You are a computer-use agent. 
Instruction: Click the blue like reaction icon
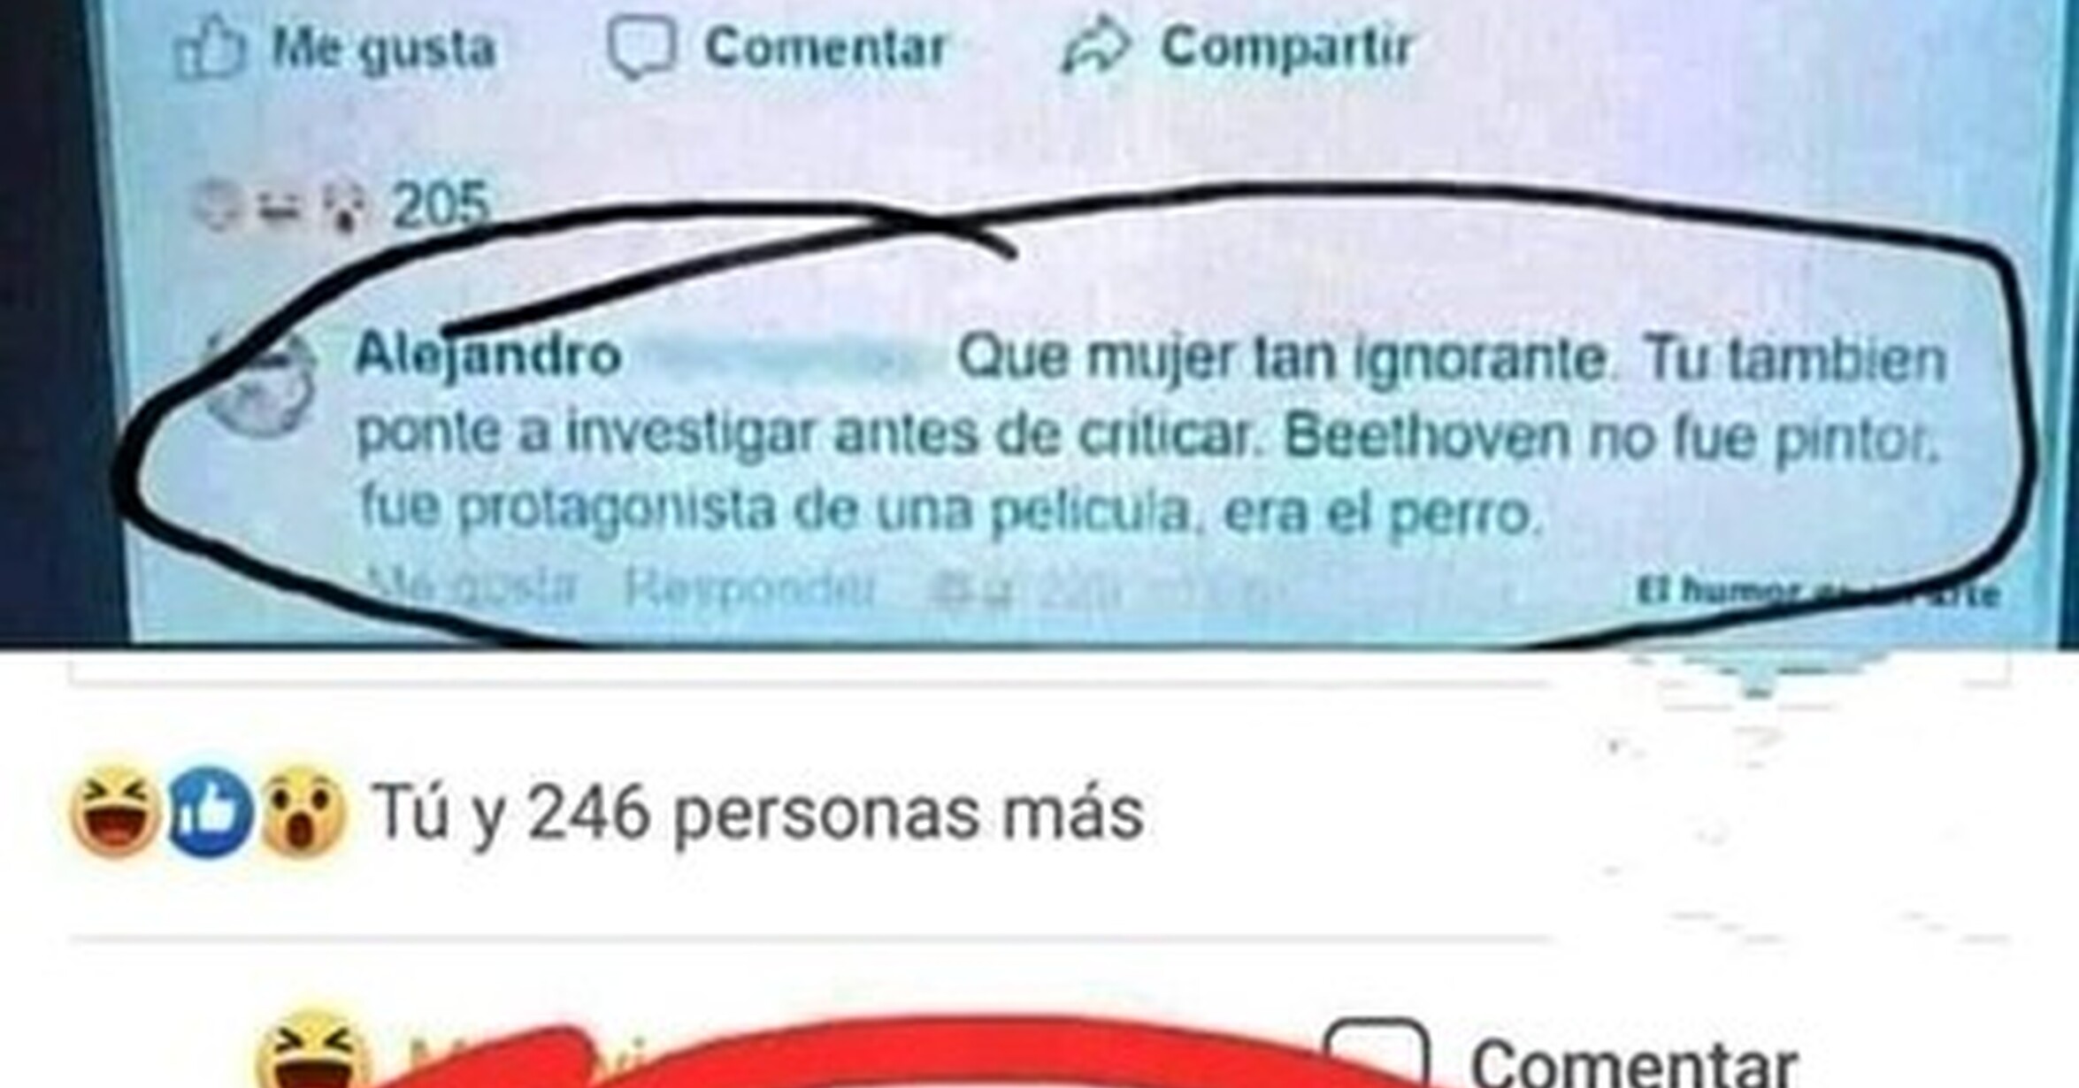click(x=211, y=812)
